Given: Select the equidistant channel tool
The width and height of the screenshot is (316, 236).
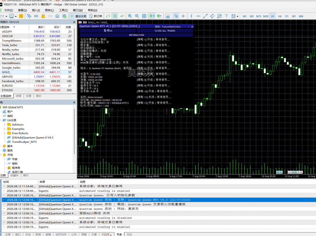Looking at the screenshot, I should pyautogui.click(x=212, y=16).
